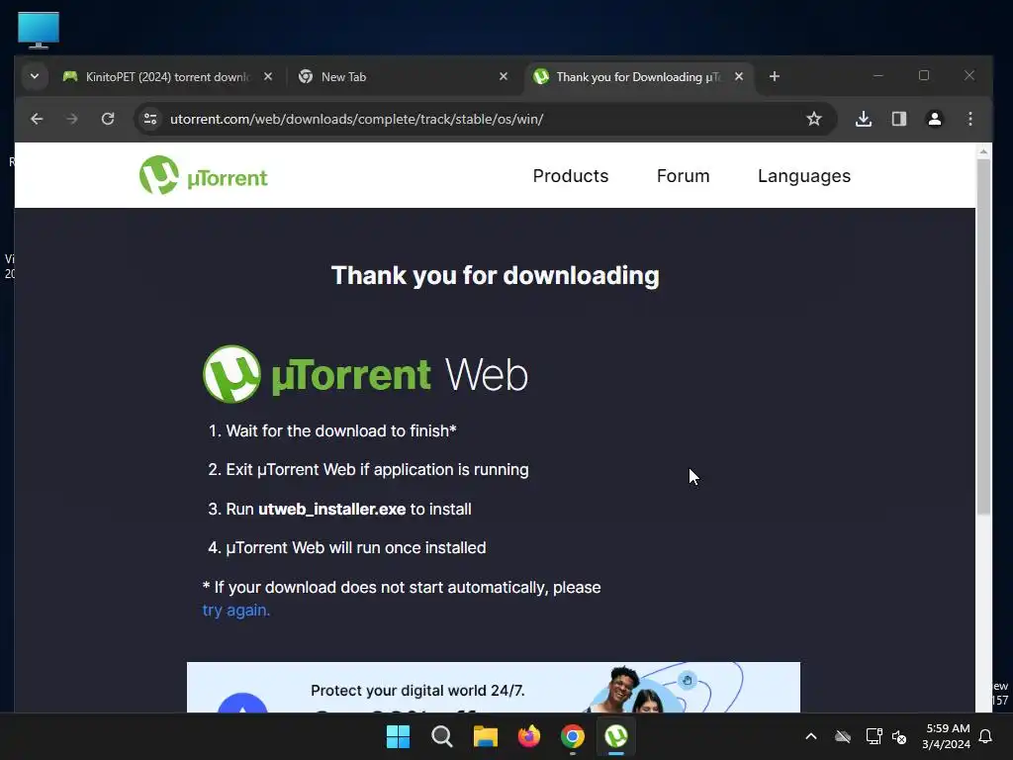1013x760 pixels.
Task: Bookmark this page with the star icon
Action: coord(814,119)
